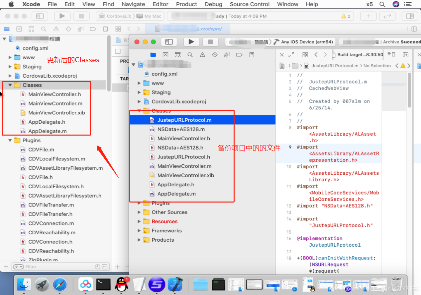Open find navigator in back window
The height and width of the screenshot is (295, 421).
click(44, 29)
